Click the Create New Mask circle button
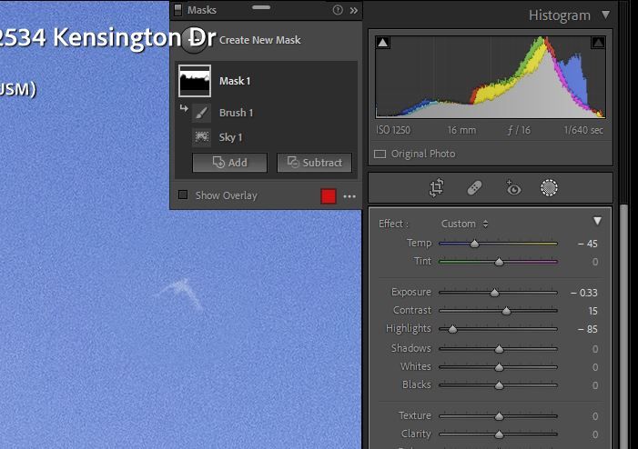638x449 pixels. 194,40
